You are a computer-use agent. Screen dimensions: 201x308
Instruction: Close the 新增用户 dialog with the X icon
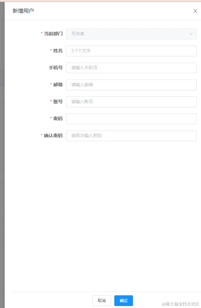[195, 11]
